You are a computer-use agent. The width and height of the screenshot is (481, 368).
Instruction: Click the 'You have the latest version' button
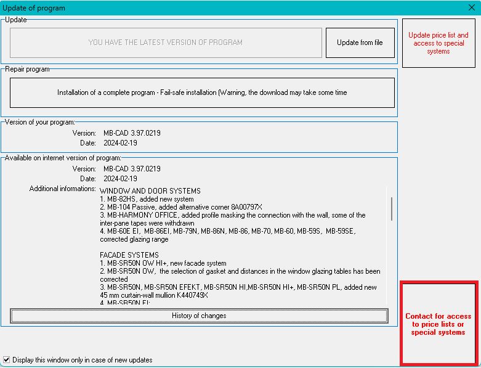point(166,43)
